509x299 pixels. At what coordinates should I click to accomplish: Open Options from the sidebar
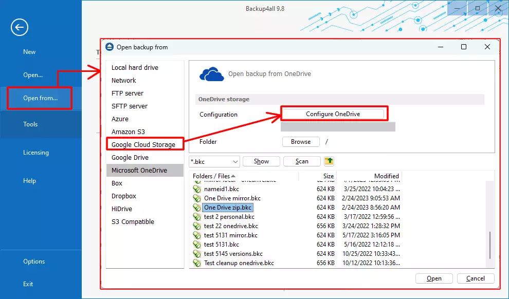pos(34,261)
